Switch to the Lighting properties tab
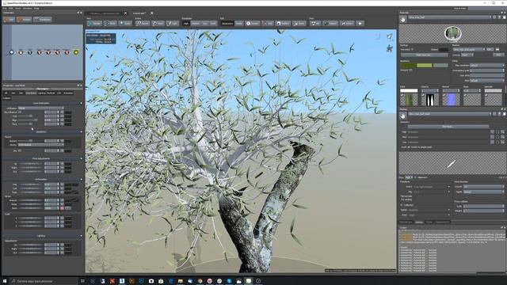The height and width of the screenshot is (285, 507). click(41, 93)
